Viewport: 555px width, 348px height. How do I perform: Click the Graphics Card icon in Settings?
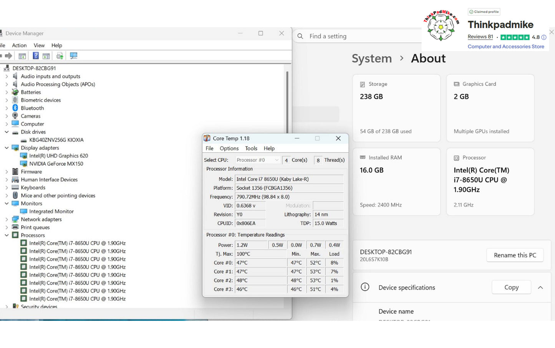457,84
